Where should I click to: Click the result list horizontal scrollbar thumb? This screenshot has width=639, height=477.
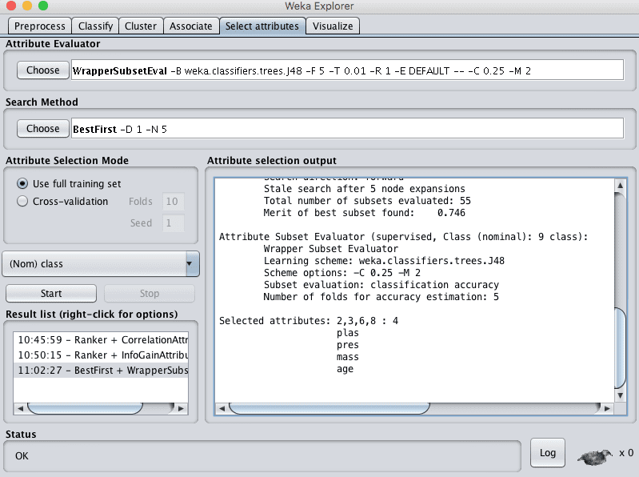point(85,408)
